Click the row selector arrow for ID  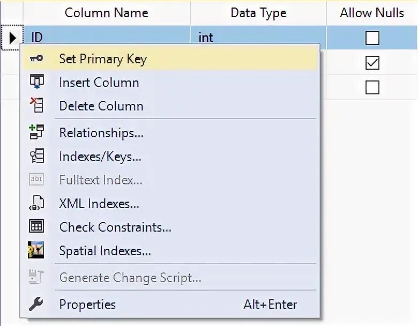(x=12, y=38)
